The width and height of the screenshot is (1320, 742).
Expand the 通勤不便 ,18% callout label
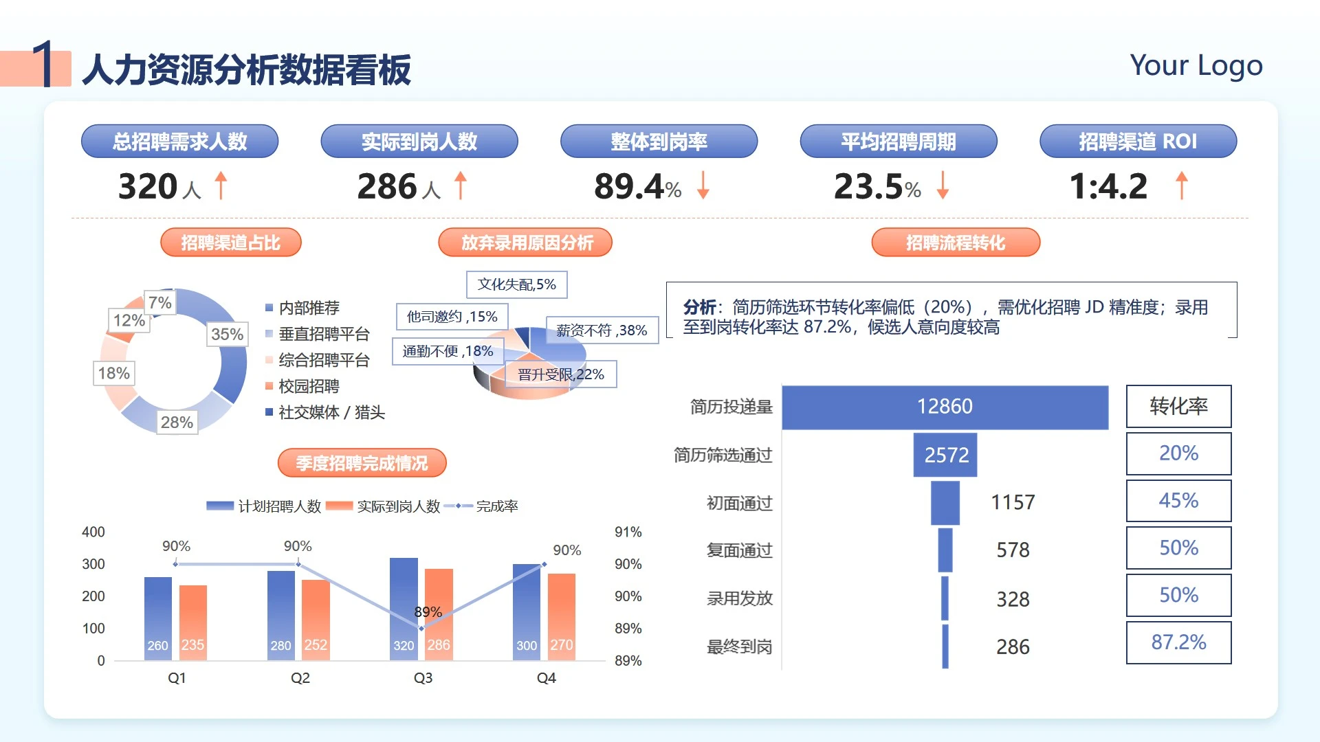point(448,352)
